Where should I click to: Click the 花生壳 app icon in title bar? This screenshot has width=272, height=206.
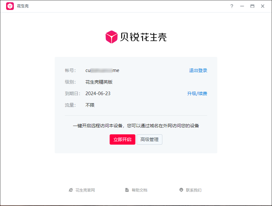tap(10, 6)
